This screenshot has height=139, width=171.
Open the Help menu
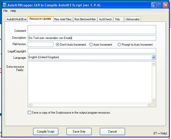[13, 11]
